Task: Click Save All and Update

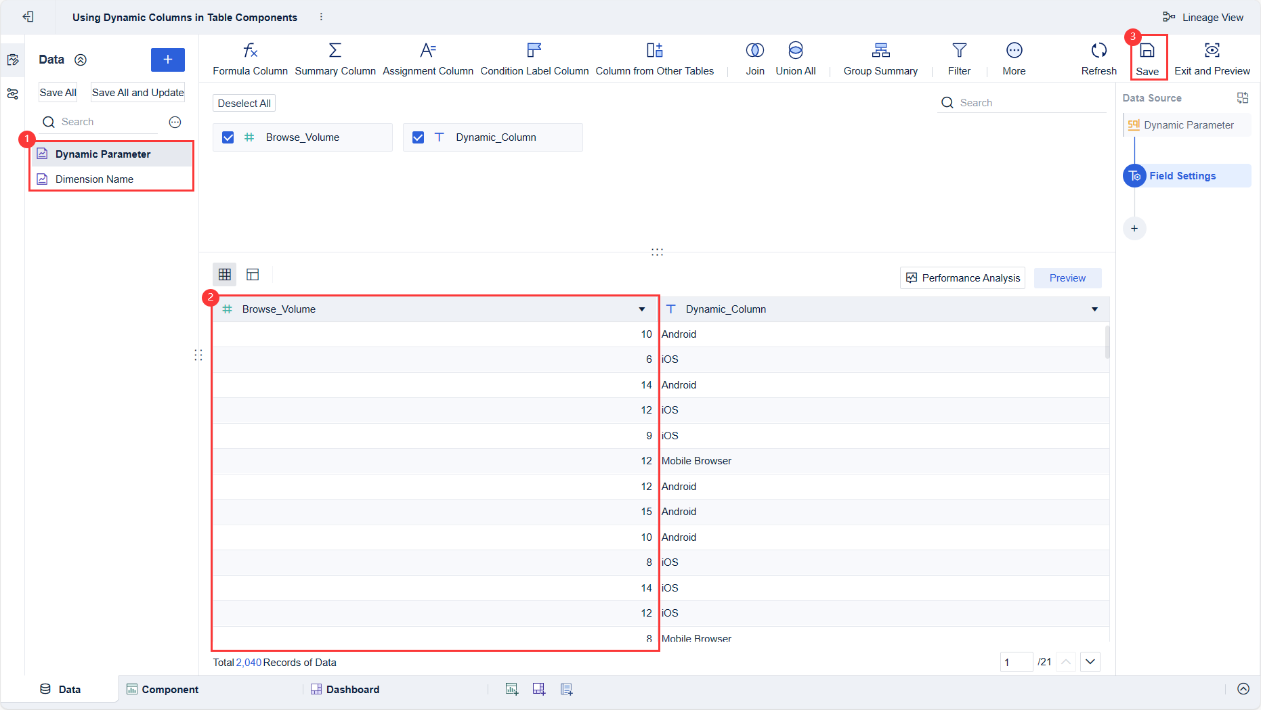Action: click(137, 92)
